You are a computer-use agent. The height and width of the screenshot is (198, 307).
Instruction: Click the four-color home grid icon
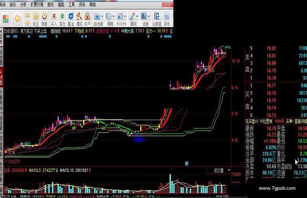click(6, 19)
